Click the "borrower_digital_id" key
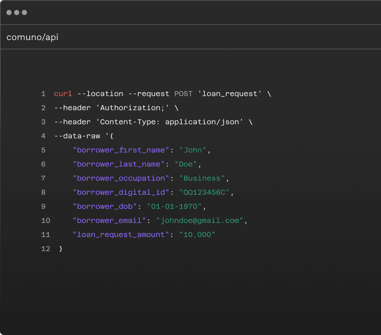 coord(121,192)
